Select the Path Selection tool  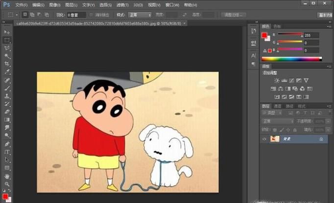tap(7, 160)
